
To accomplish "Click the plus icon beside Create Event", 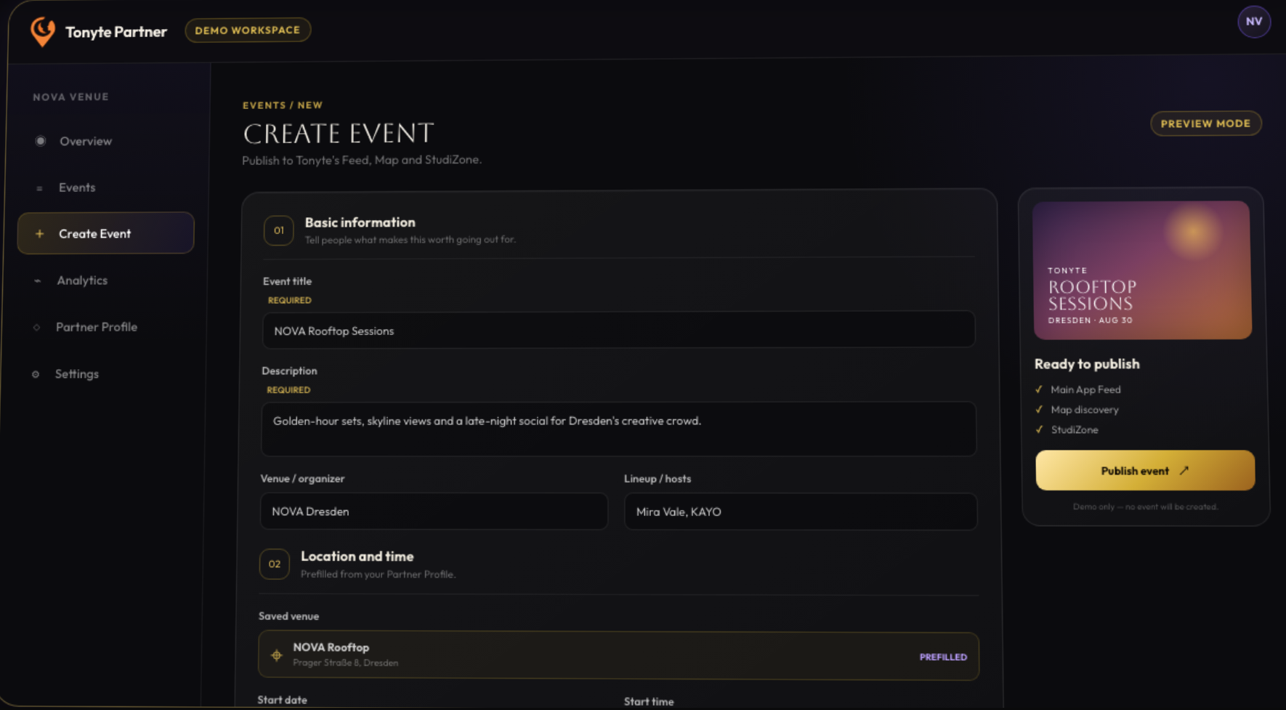I will pyautogui.click(x=39, y=233).
